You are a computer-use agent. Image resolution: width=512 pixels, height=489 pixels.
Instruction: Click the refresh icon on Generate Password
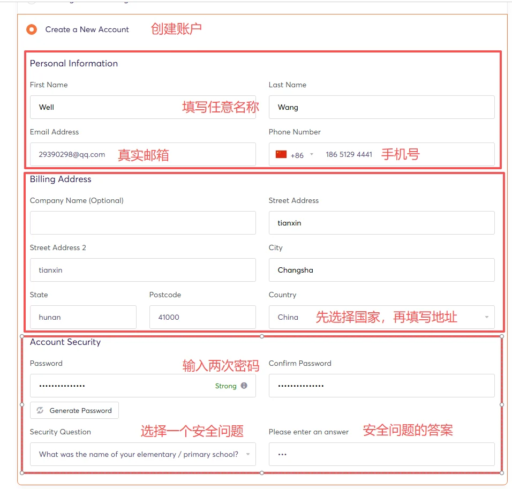pos(40,410)
